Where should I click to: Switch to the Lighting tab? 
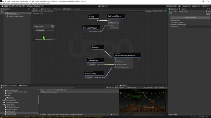pos(182,9)
